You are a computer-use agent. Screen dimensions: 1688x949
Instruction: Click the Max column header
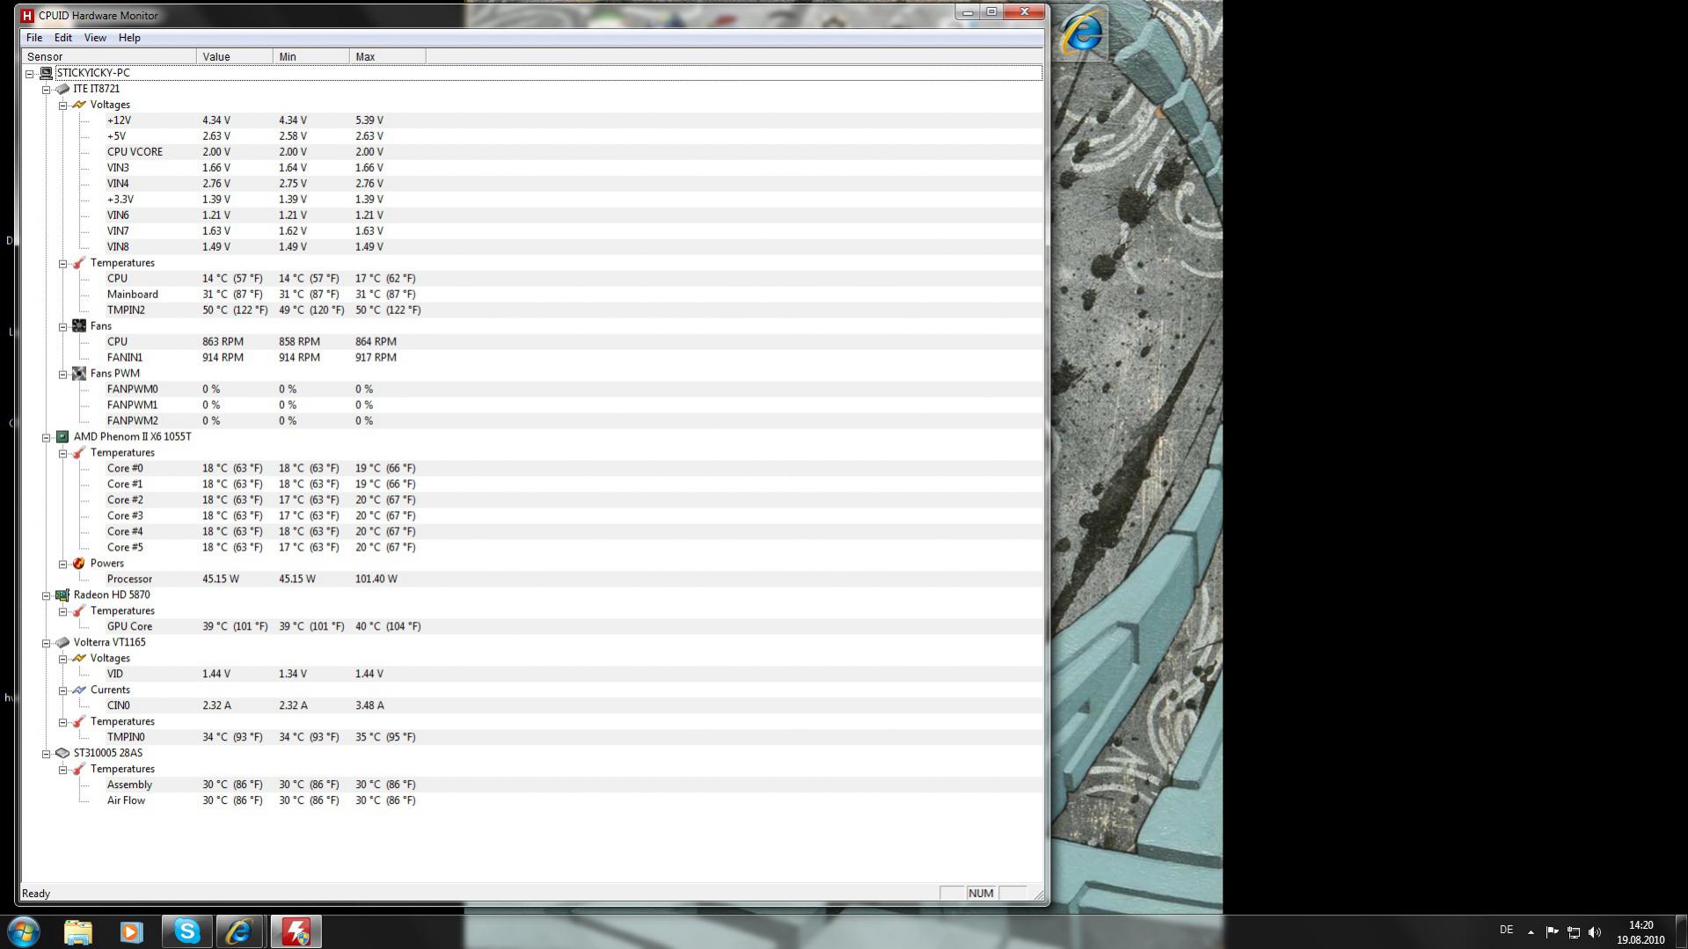388,56
